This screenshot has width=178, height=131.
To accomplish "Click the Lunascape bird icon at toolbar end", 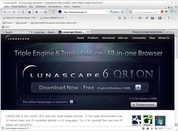I will coord(172,12).
